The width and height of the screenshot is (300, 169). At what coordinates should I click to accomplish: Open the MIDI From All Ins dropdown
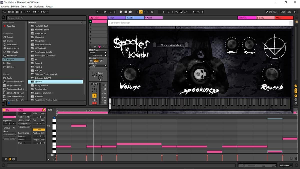(x=98, y=53)
